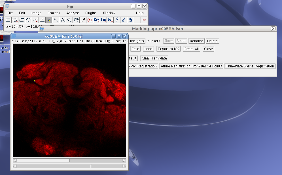Select the Flood Fill bucket tool
The width and height of the screenshot is (282, 175).
coord(131,20)
